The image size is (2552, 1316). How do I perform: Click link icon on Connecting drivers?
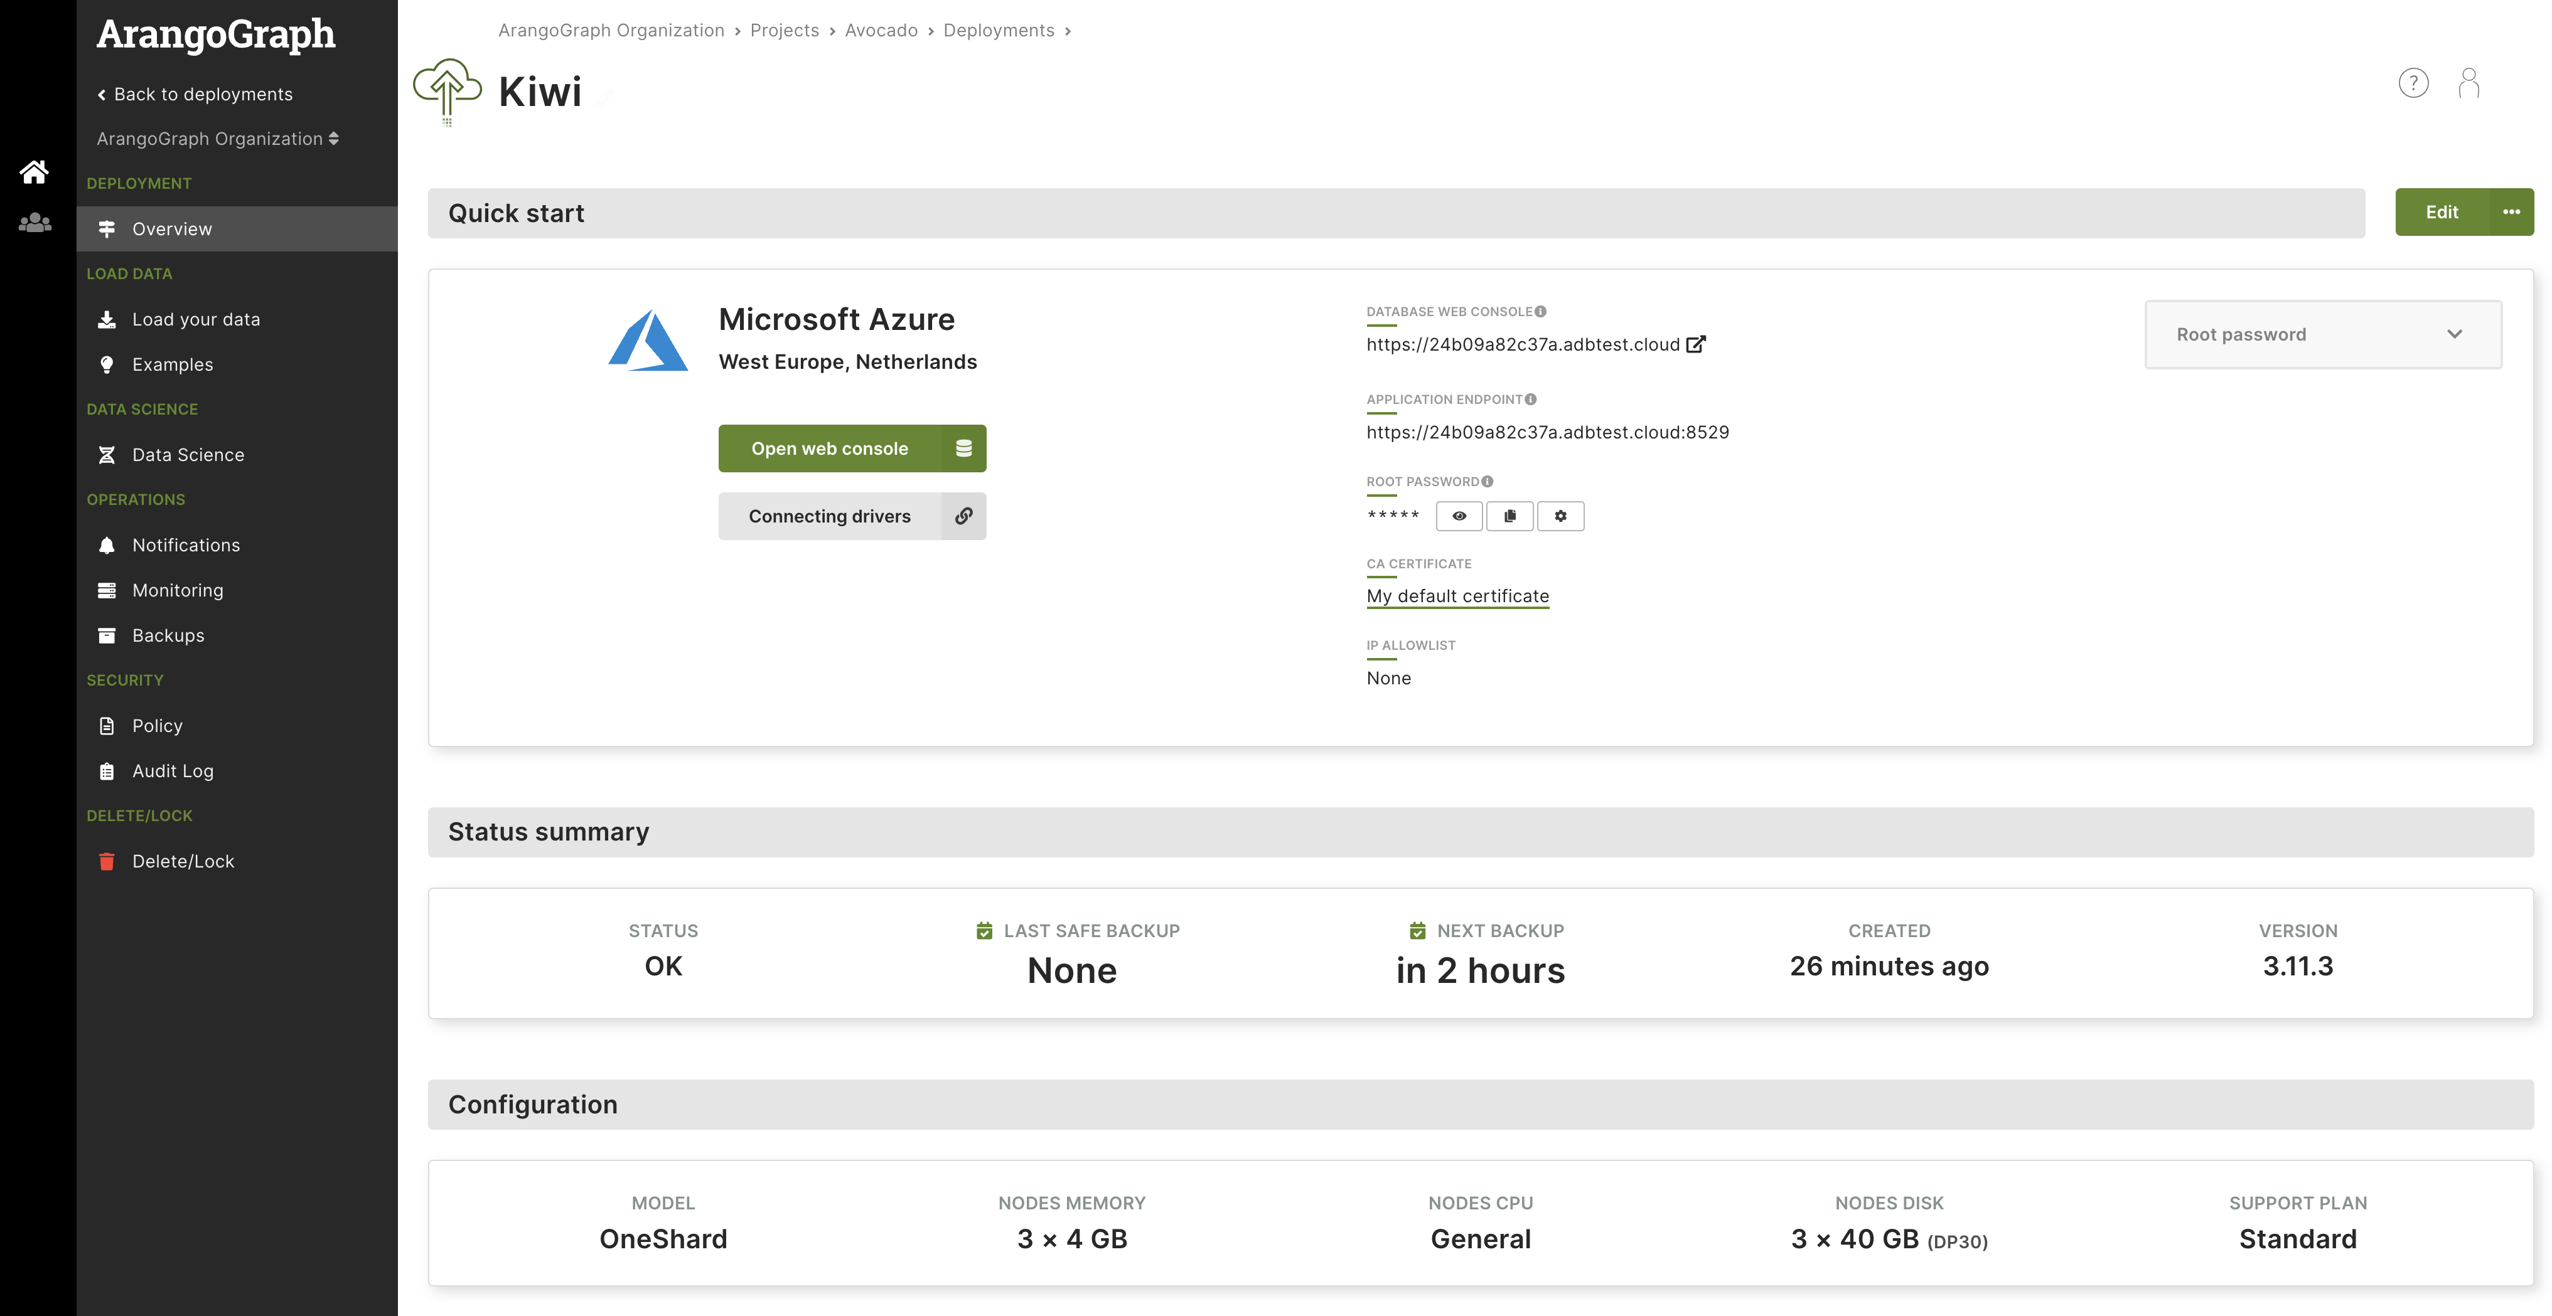pyautogui.click(x=963, y=516)
